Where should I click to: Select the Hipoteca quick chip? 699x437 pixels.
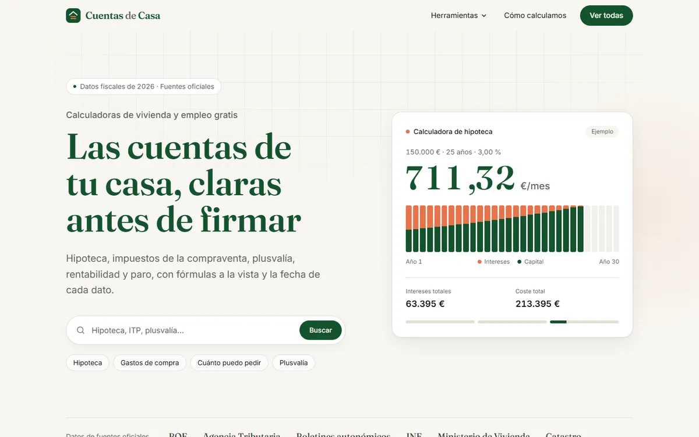pos(87,363)
